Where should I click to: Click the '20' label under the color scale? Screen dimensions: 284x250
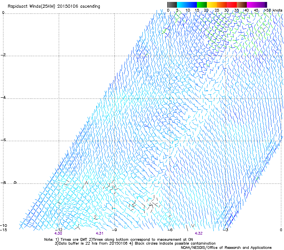click(206, 10)
